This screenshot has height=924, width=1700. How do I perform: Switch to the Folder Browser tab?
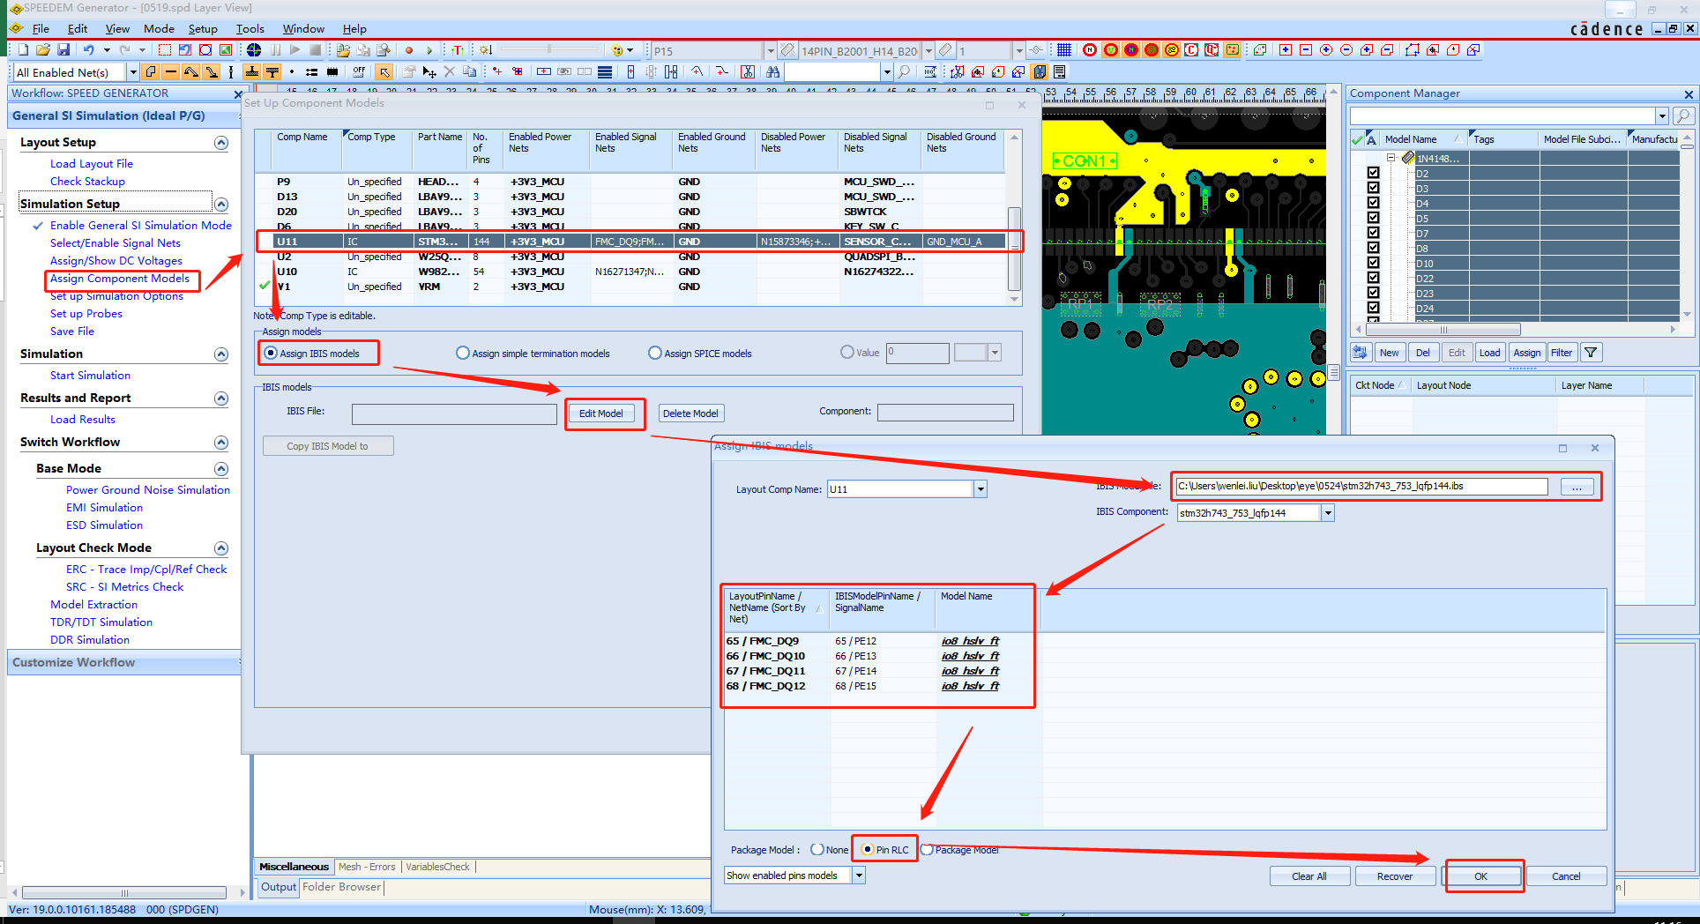(x=342, y=887)
